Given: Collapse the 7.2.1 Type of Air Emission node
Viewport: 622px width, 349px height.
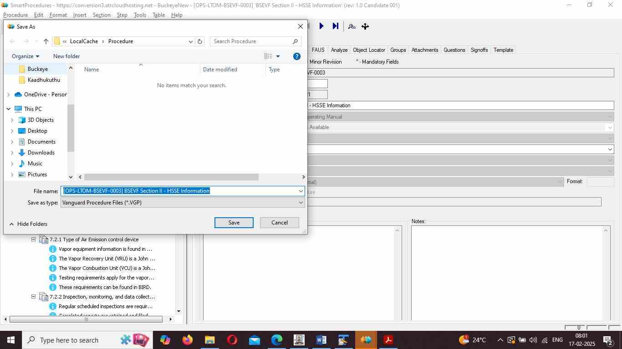Looking at the screenshot, I should coord(34,239).
